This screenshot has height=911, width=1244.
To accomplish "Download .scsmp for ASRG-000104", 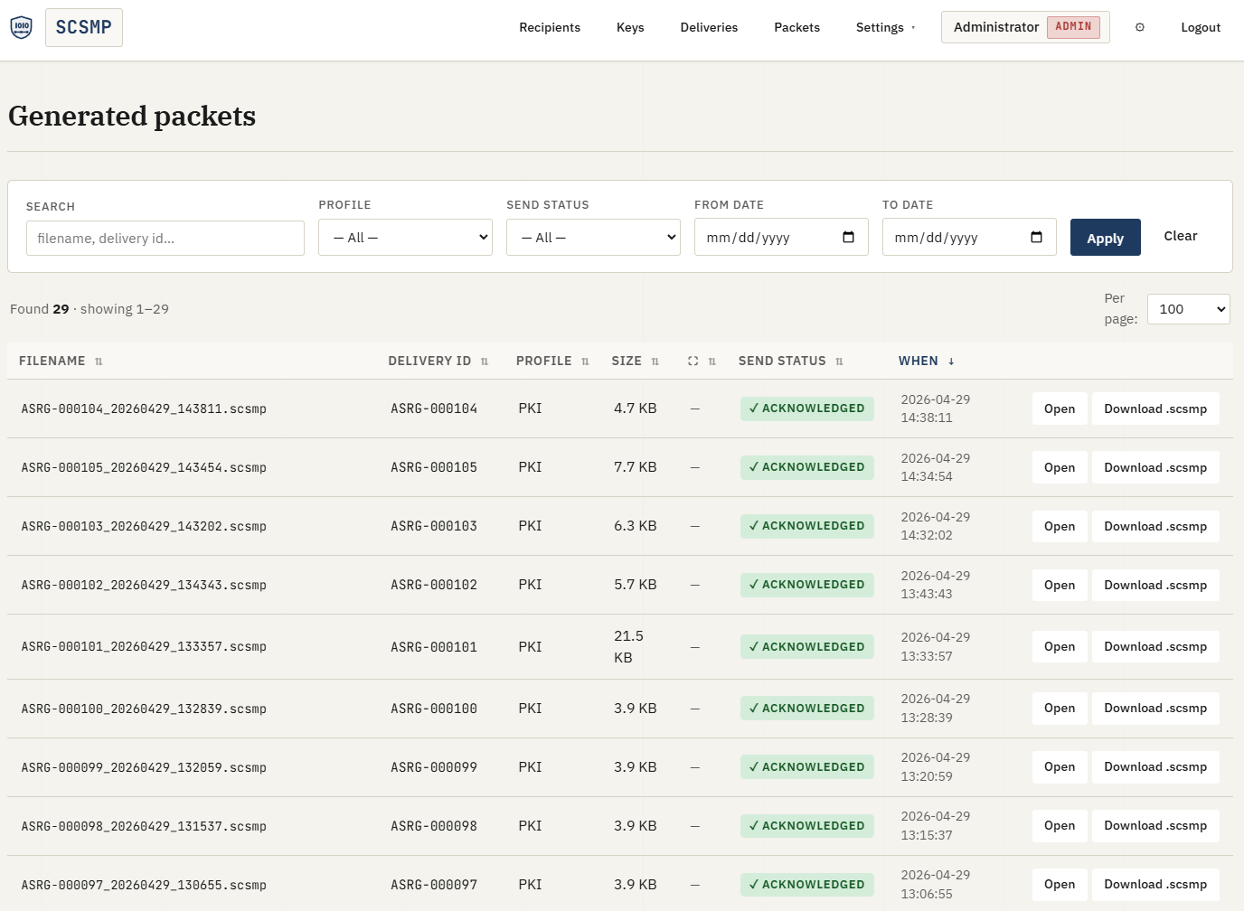I will 1155,409.
